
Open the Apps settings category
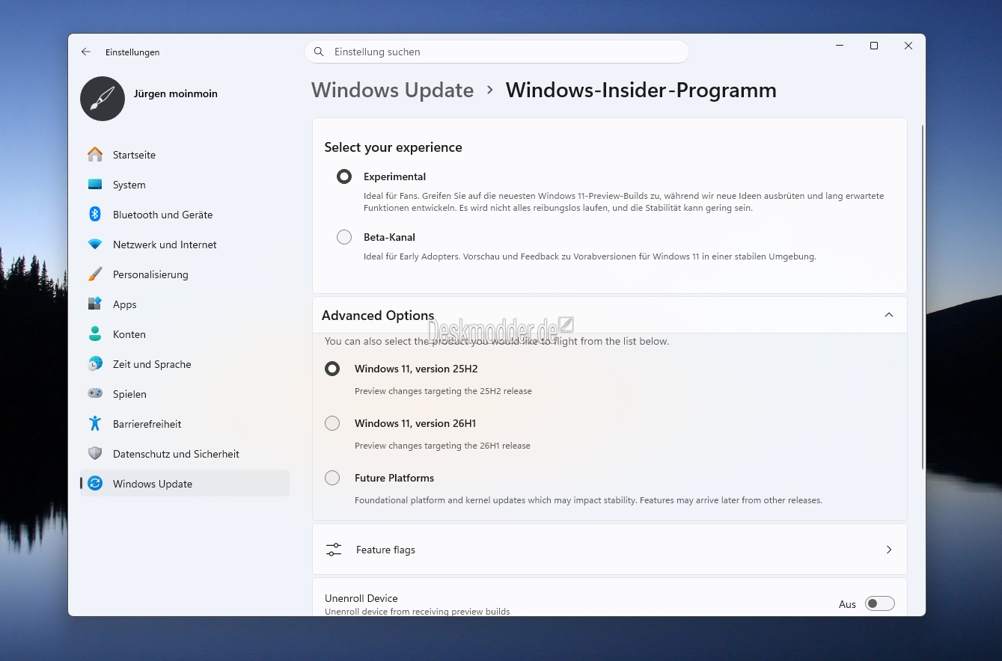125,304
